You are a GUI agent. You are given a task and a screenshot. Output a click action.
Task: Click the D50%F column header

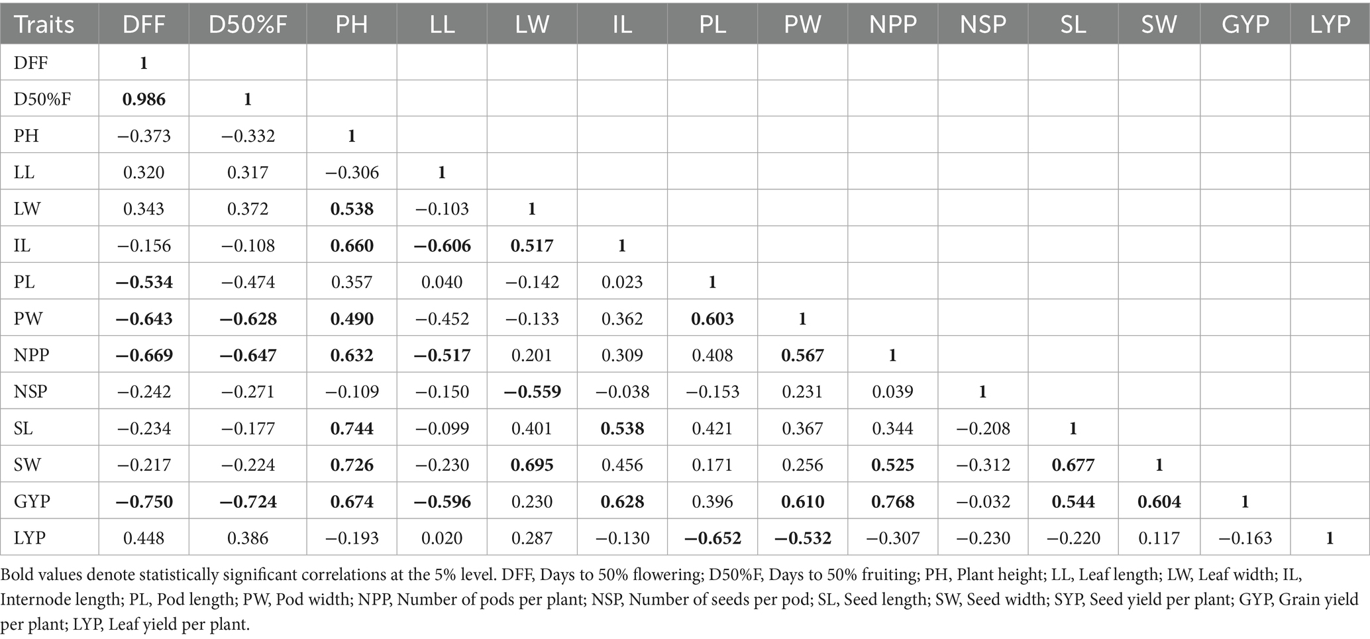click(247, 25)
